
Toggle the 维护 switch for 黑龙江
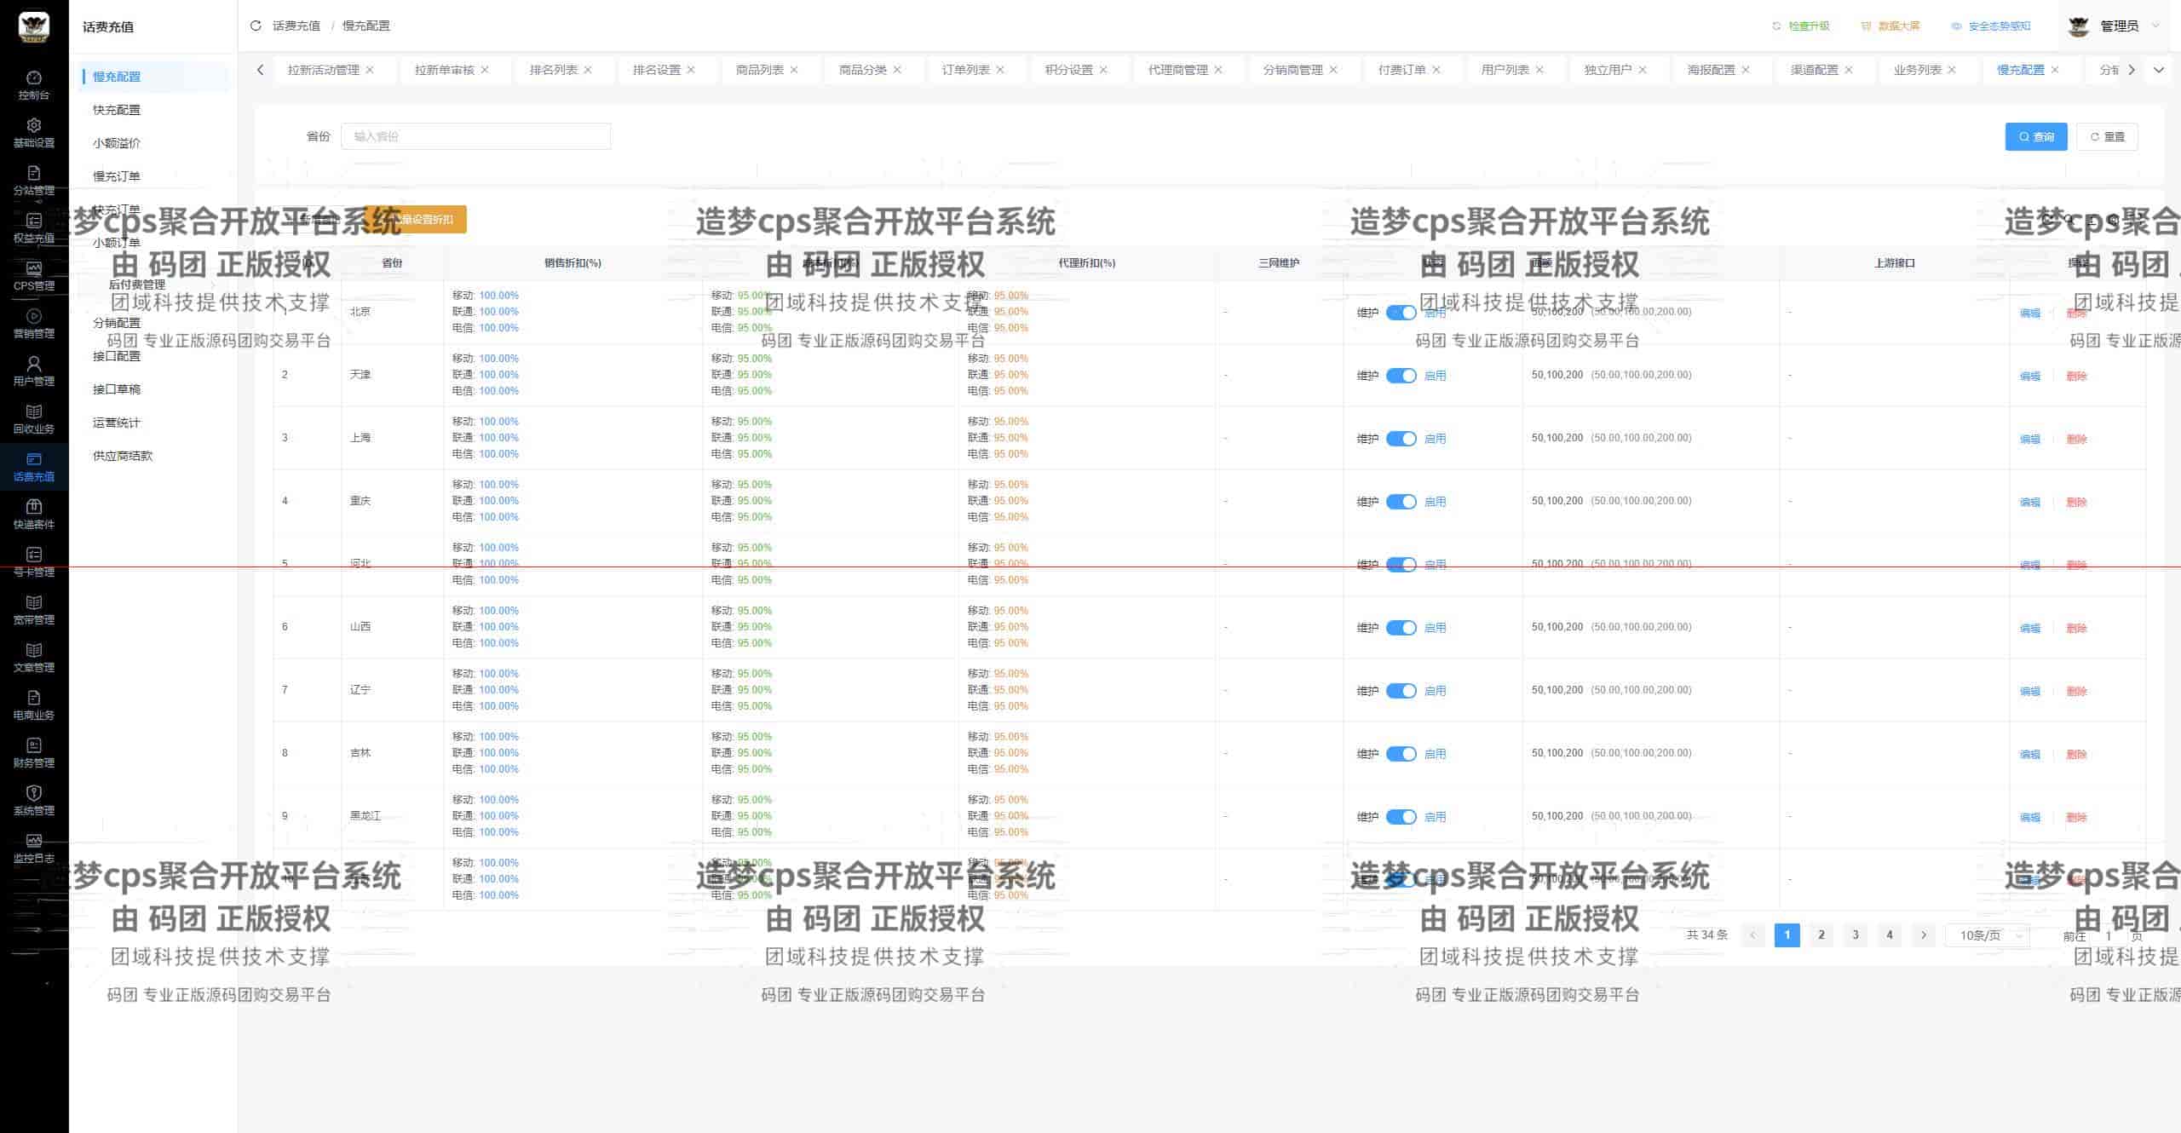pyautogui.click(x=1401, y=817)
